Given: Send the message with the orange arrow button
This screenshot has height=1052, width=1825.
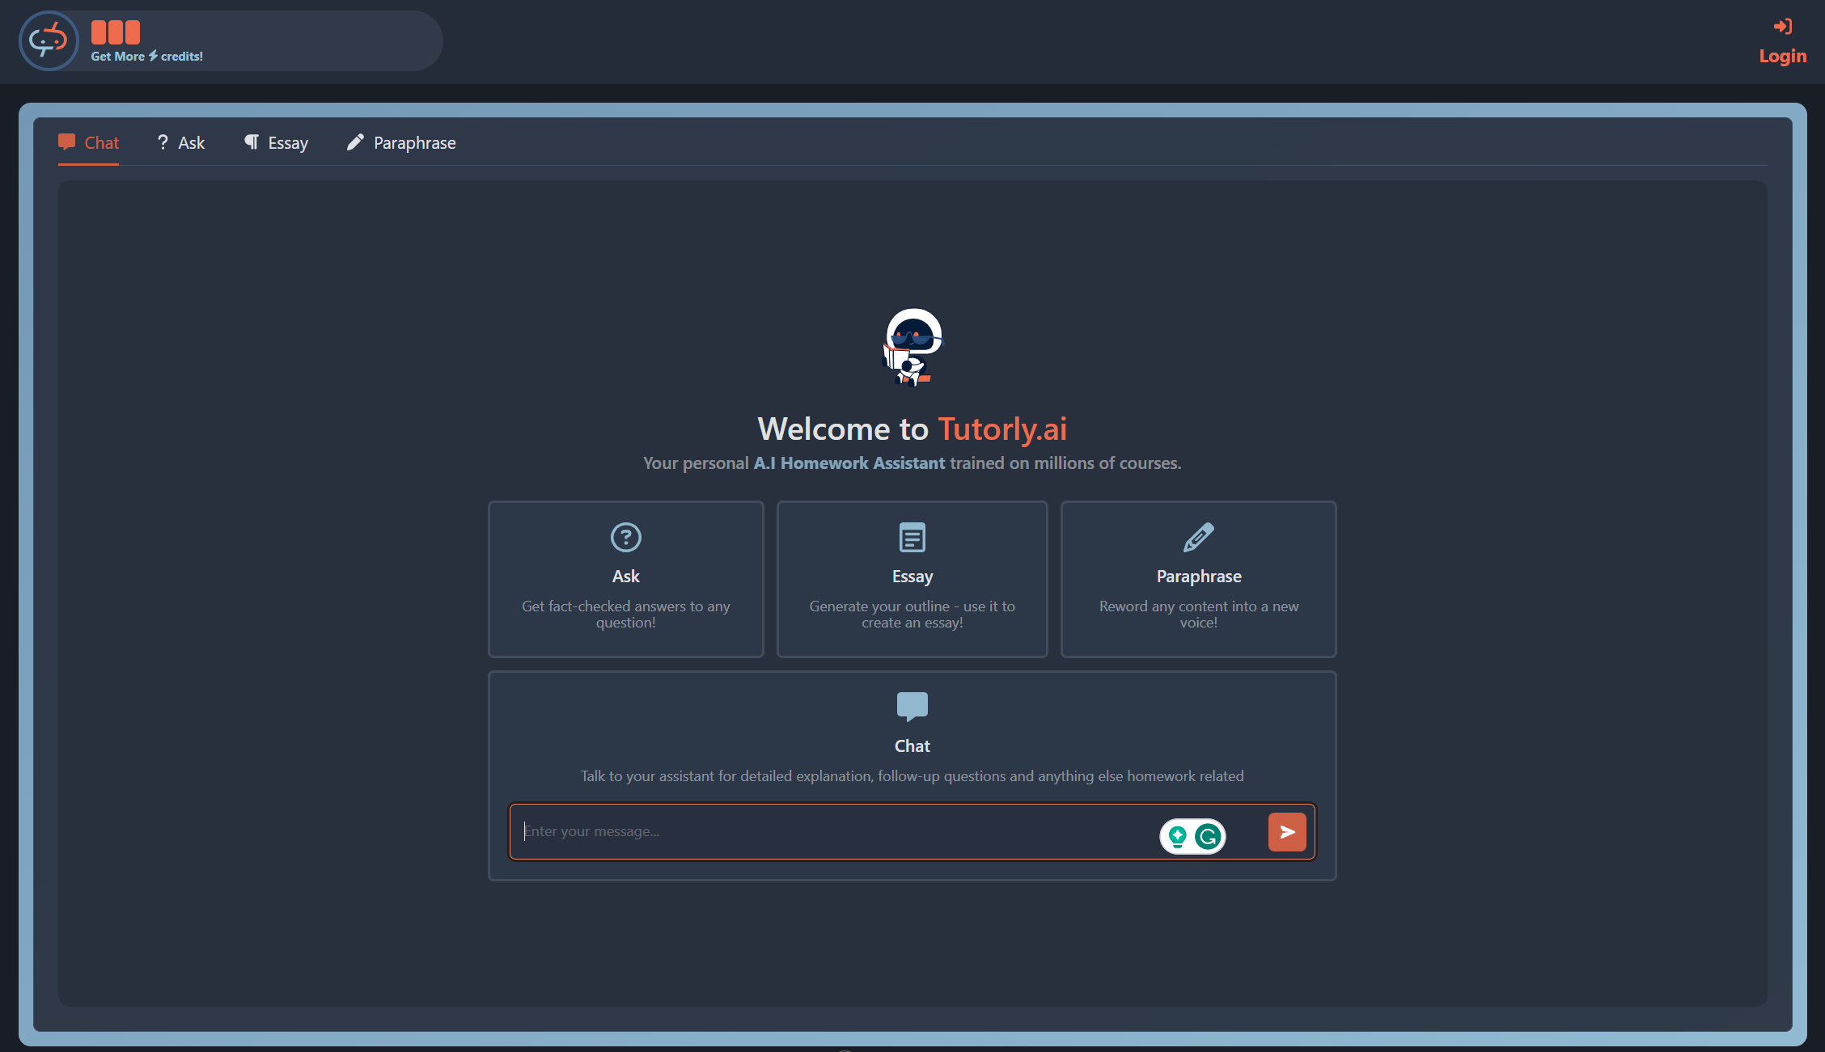Looking at the screenshot, I should point(1287,832).
